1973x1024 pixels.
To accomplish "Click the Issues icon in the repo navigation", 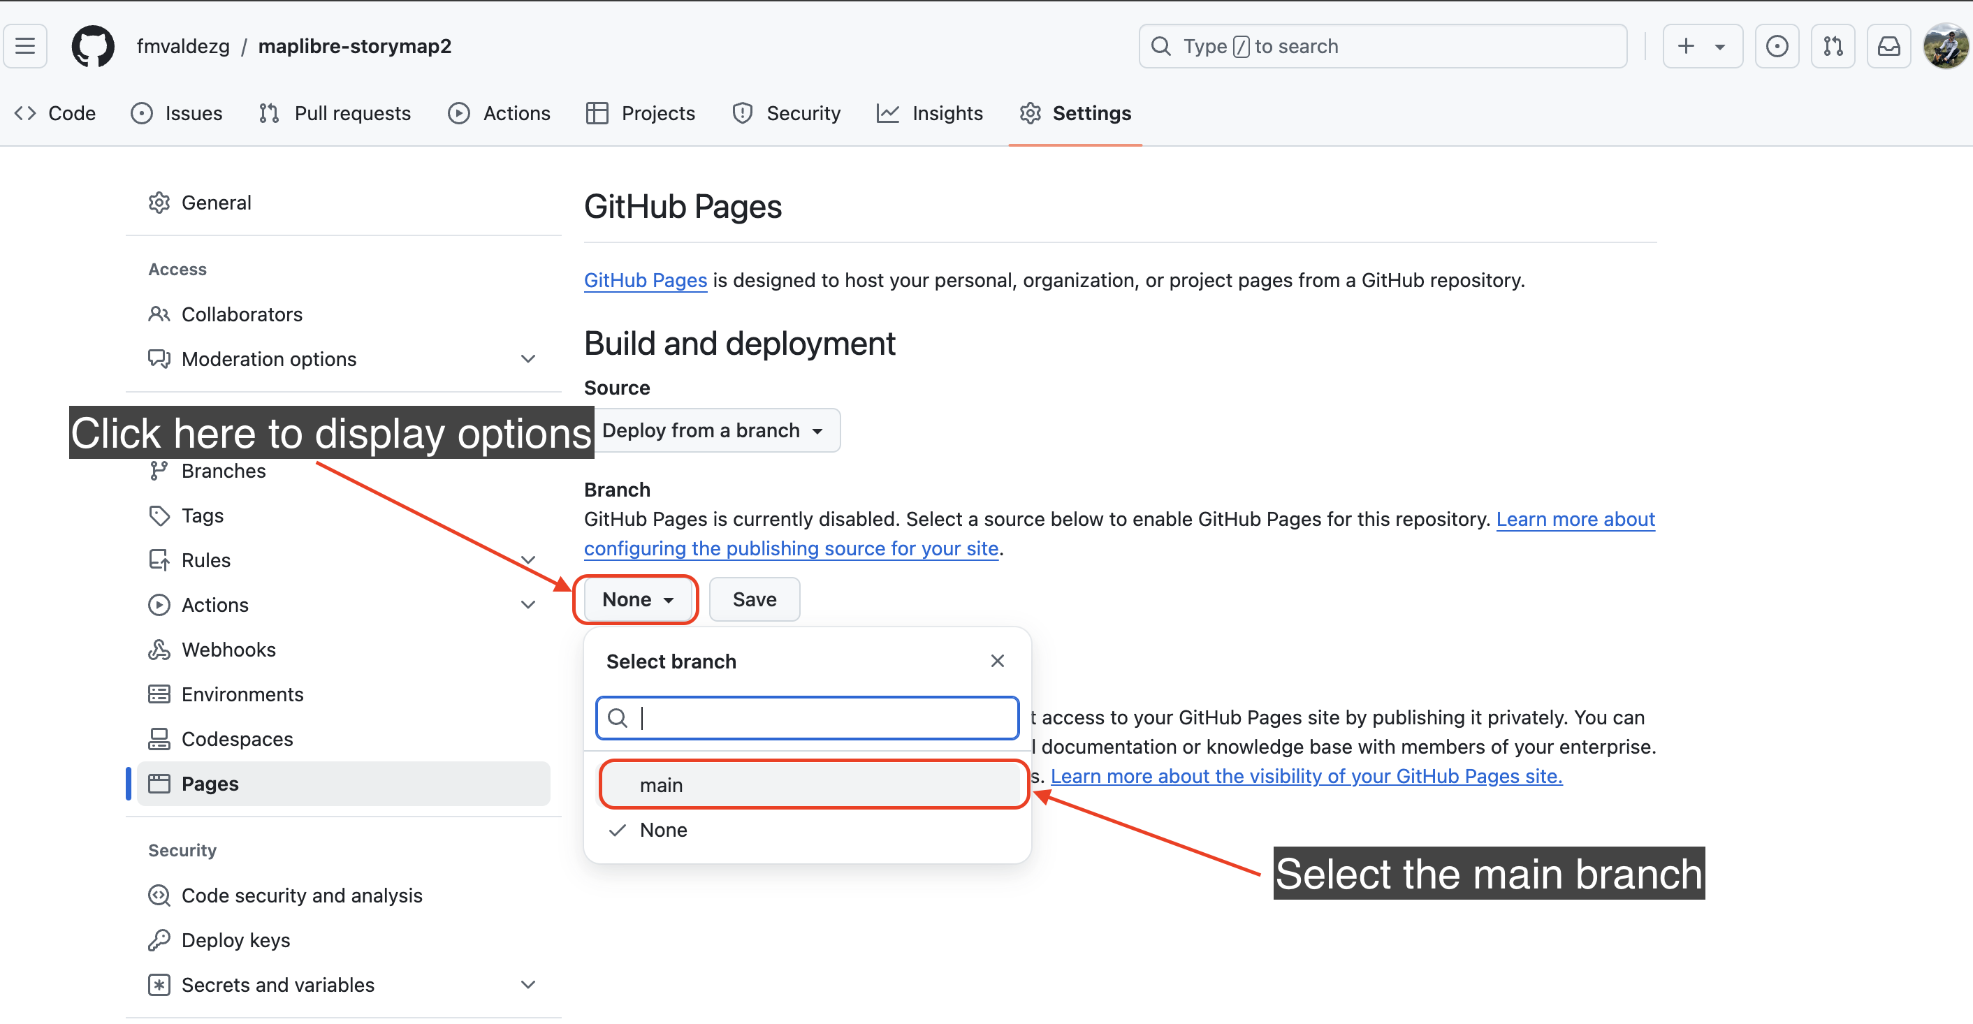I will 143,112.
